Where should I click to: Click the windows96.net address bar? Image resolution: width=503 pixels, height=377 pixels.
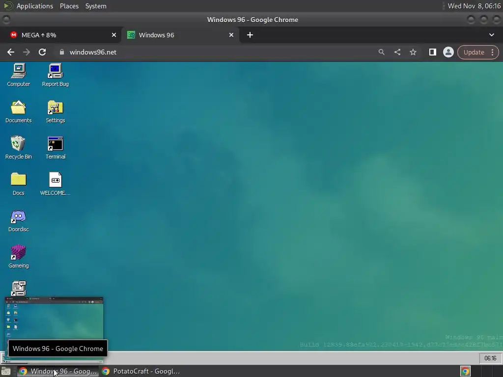215,52
